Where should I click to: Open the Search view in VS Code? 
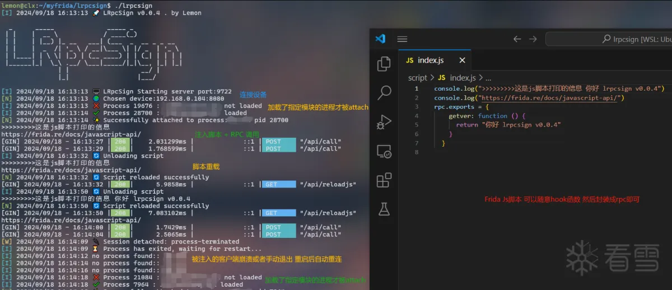384,92
